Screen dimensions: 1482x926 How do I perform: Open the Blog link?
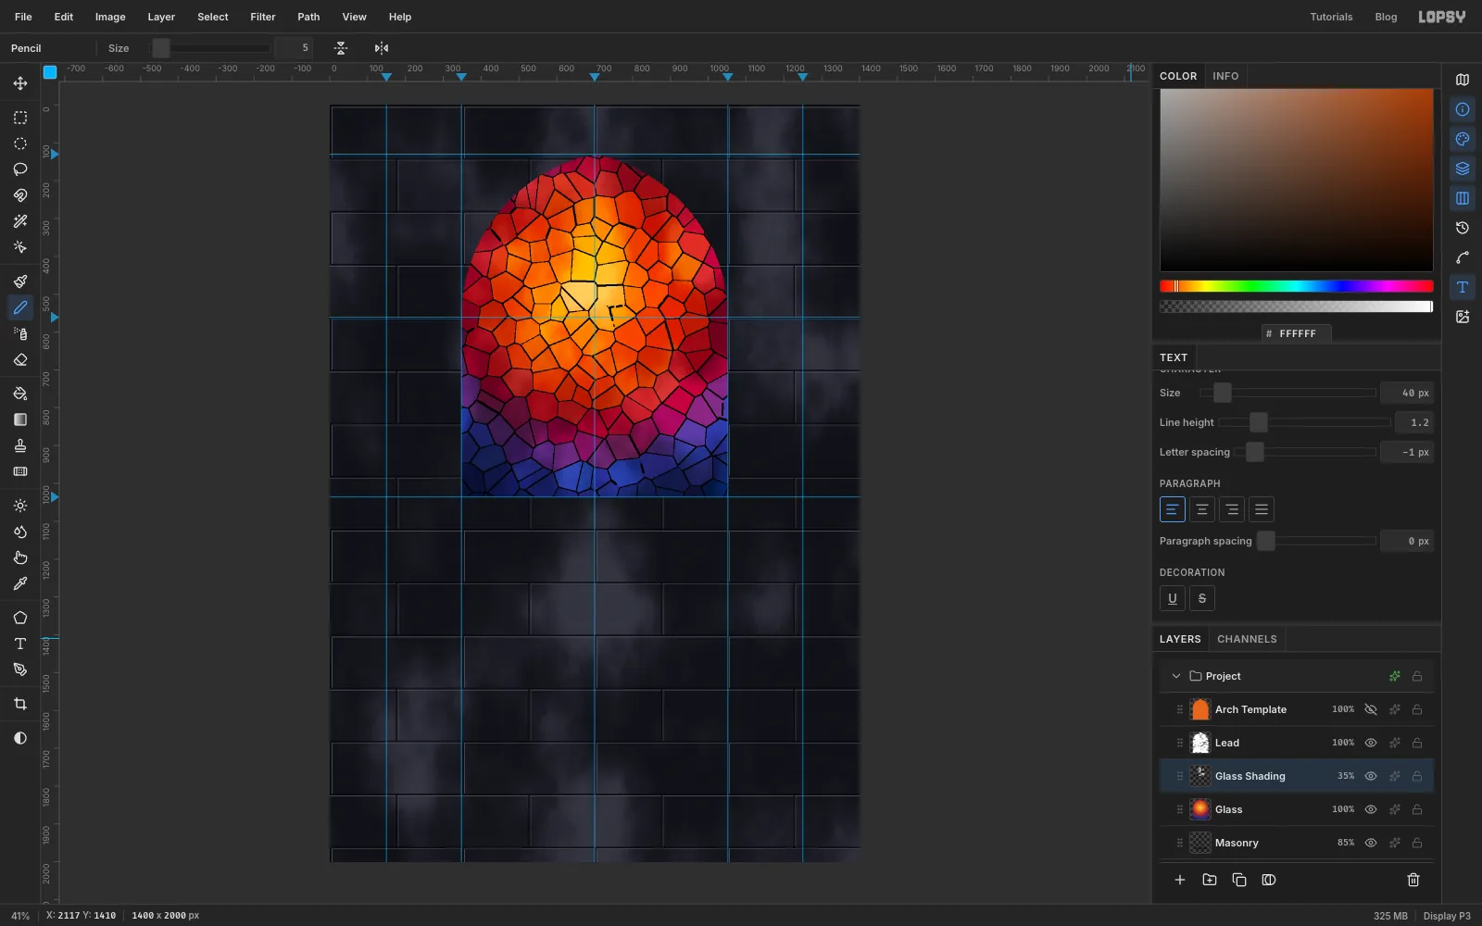(x=1386, y=17)
